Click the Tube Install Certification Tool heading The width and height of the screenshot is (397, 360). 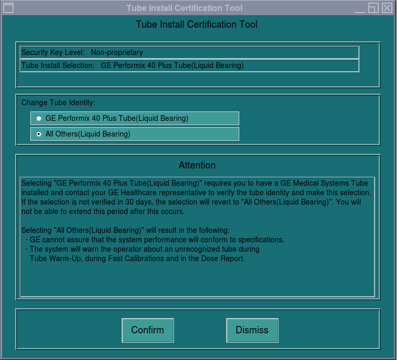pos(196,25)
